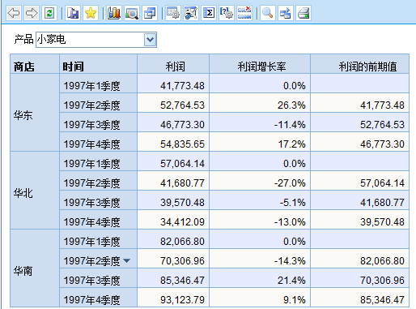This screenshot has height=309, width=416.
Task: Refresh the report using the green refresh icon
Action: tap(49, 13)
